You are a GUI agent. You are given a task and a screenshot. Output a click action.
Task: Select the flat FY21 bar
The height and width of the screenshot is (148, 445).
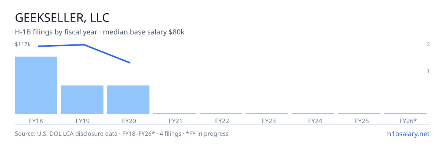174,114
